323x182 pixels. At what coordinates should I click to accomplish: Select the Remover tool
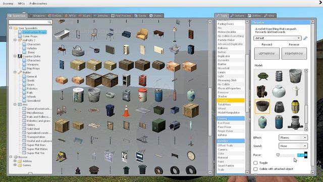point(230,93)
